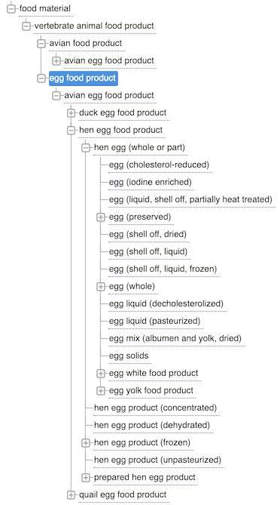Image resolution: width=280 pixels, height=505 pixels.
Task: Expand quail egg food product node
Action: tap(72, 495)
